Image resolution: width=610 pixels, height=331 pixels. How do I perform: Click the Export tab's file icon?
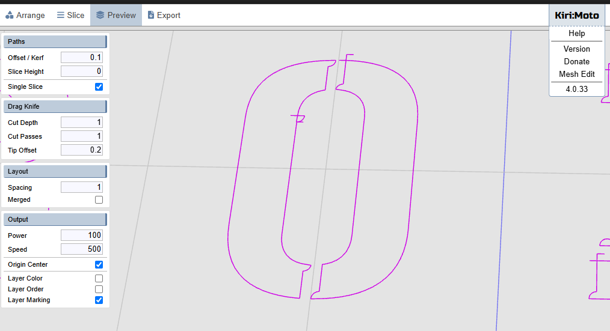151,15
